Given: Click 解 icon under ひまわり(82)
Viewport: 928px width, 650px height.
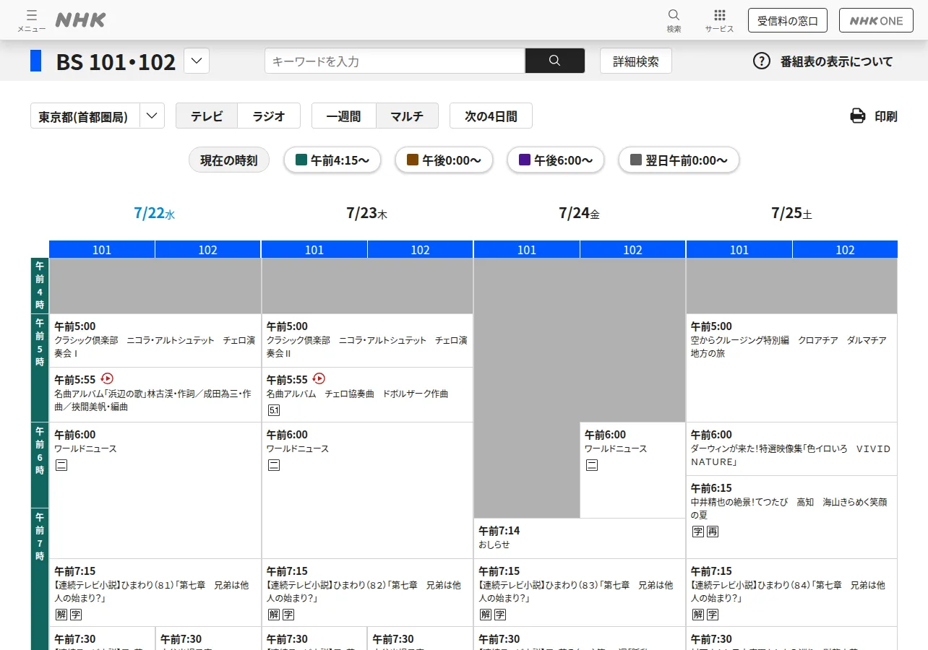Looking at the screenshot, I should click(x=274, y=615).
